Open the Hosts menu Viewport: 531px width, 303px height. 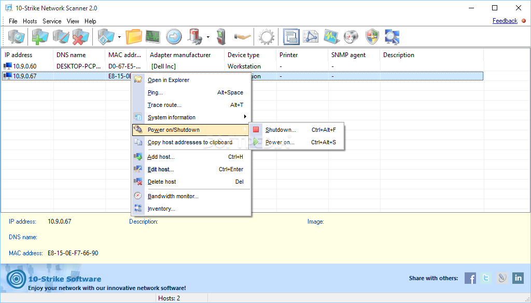pyautogui.click(x=30, y=21)
